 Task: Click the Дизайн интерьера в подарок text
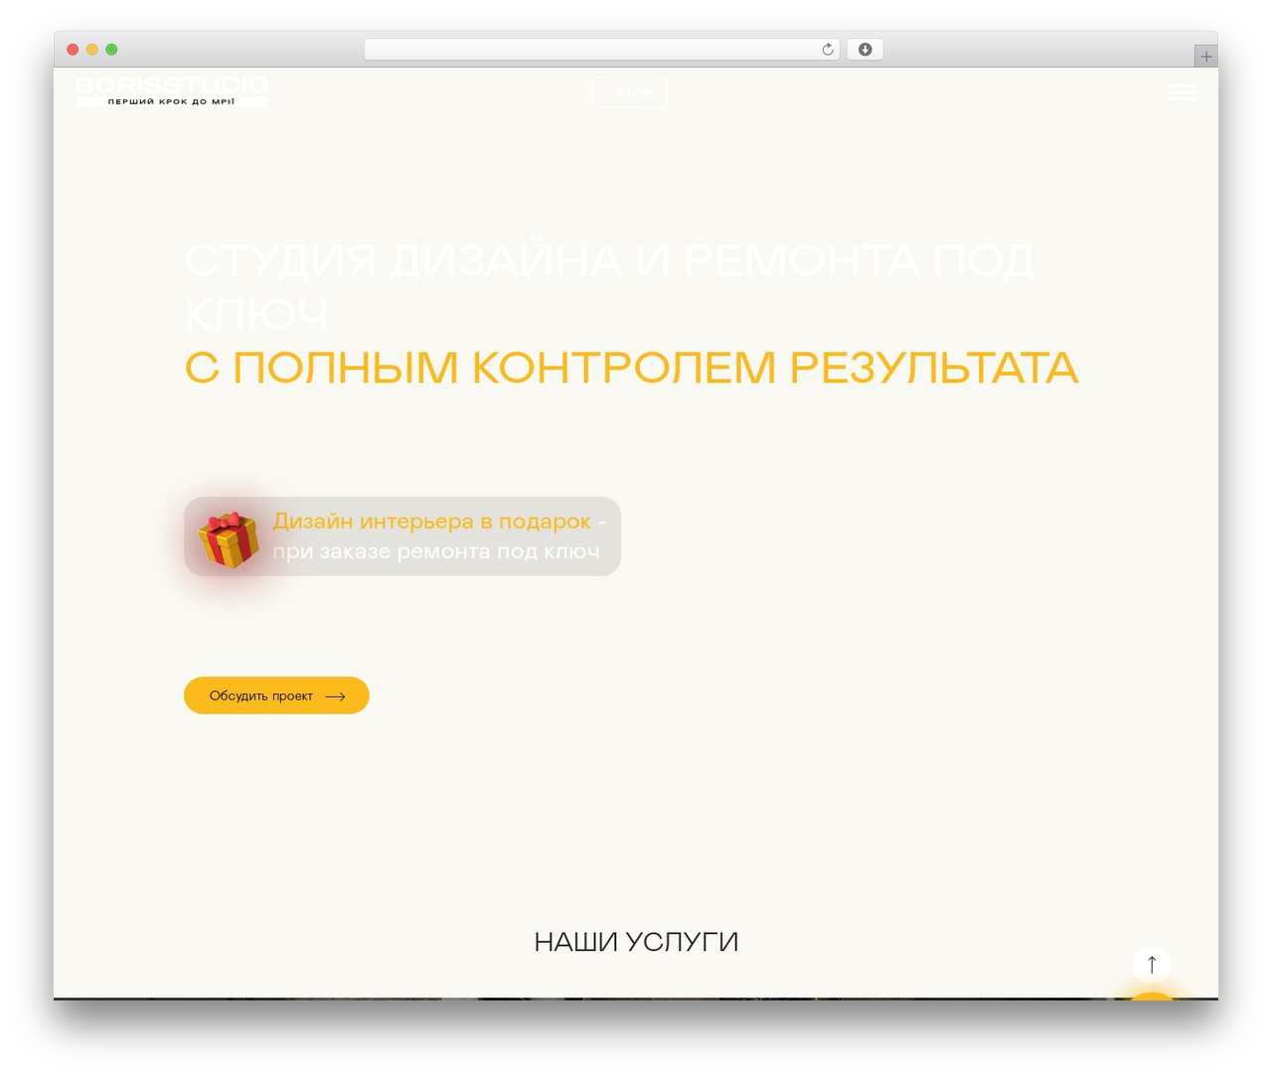pos(432,522)
